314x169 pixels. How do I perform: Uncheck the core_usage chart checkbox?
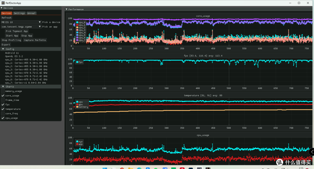click(x=3, y=96)
